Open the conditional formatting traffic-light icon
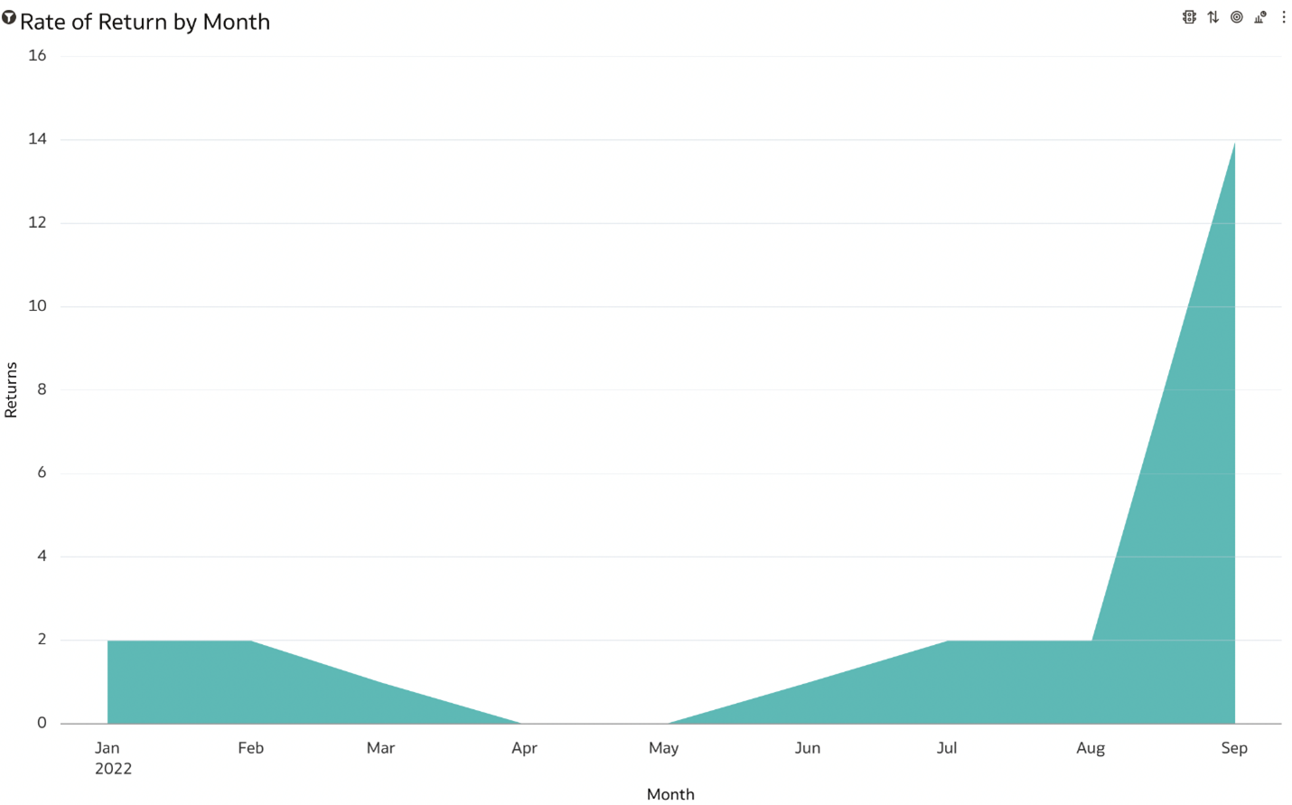1292x805 pixels. [1190, 17]
